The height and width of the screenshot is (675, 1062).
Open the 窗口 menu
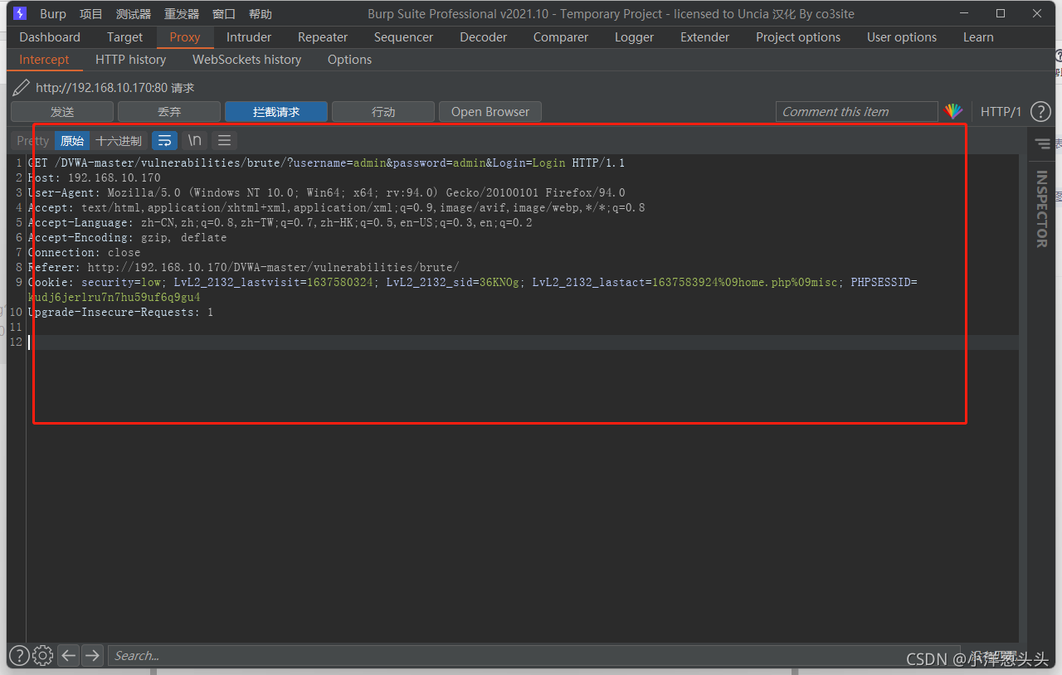pos(224,13)
